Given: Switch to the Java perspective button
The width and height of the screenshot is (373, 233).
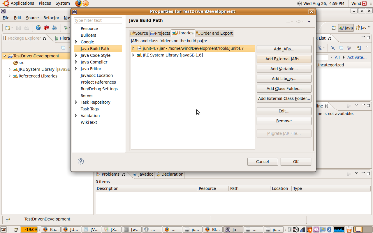Looking at the screenshot, I should click(346, 28).
